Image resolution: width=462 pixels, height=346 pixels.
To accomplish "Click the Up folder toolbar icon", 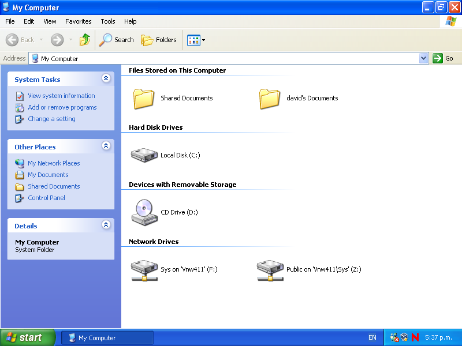I will pyautogui.click(x=84, y=40).
